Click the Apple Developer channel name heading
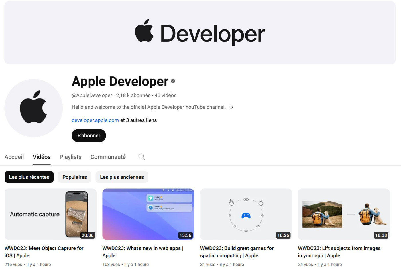 click(120, 81)
